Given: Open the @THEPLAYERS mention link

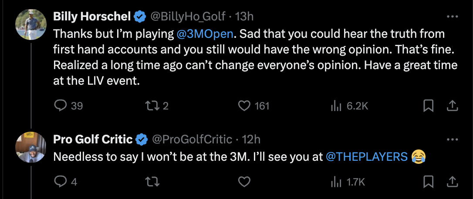Looking at the screenshot, I should click(367, 156).
